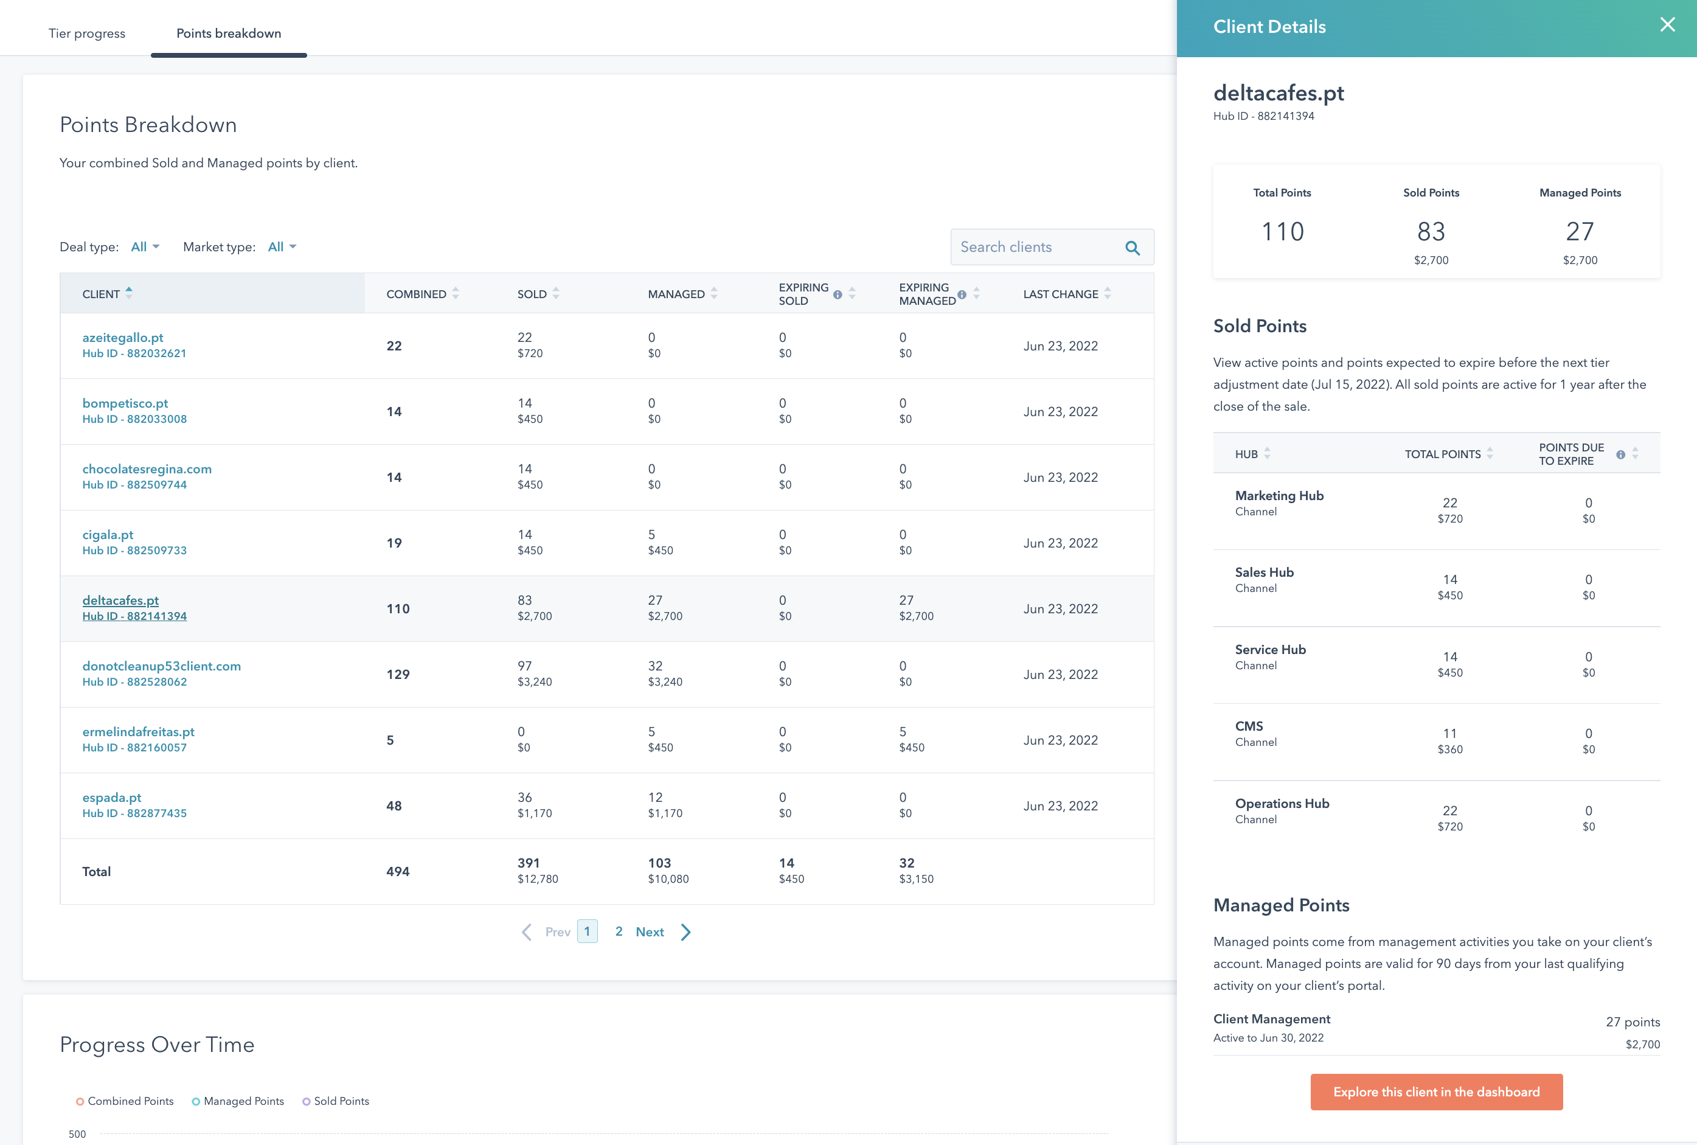Click Expiring Managed info icon
Image resolution: width=1697 pixels, height=1145 pixels.
click(x=962, y=295)
